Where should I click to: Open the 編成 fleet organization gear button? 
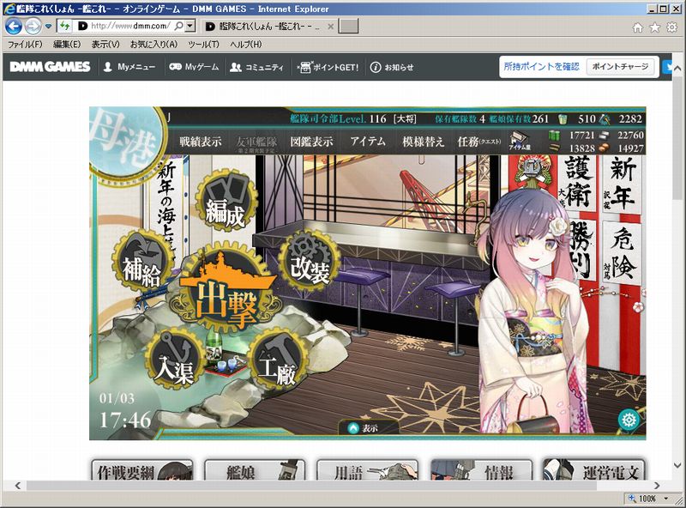226,201
